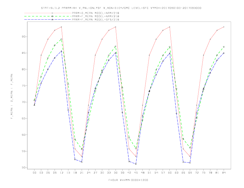244x188 pixels.
Task: Click x-axis tick label 66
Action: [x=183, y=173]
